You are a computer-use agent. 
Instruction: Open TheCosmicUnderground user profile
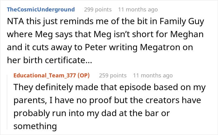(x=40, y=10)
